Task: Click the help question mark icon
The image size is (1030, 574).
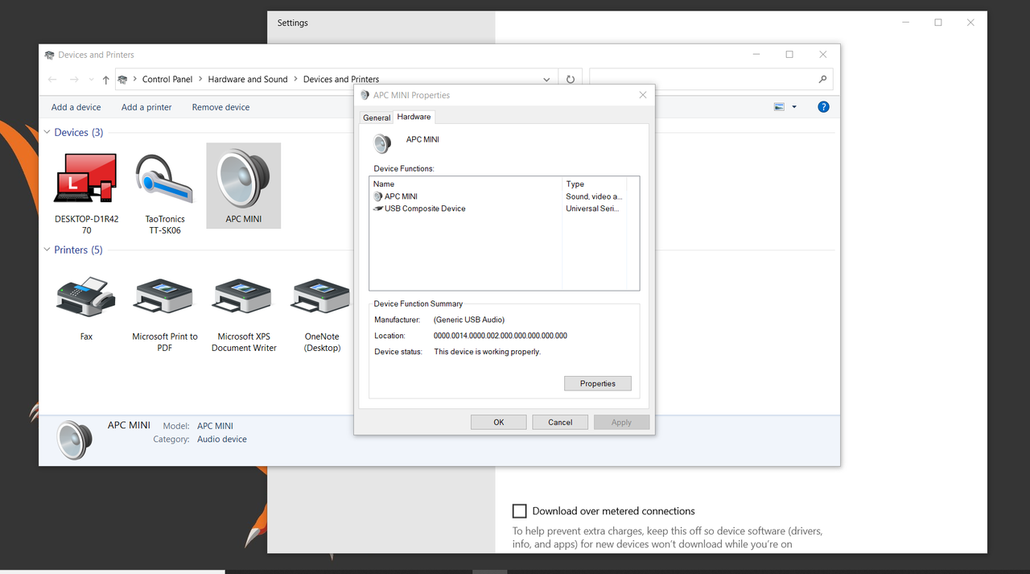Action: point(823,107)
